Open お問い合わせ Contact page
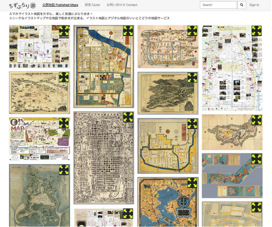272x227 pixels. click(122, 5)
